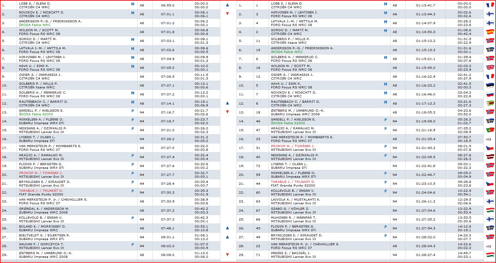The image size is (496, 263).
Task: Click the P icon in Sauvan / Gorczyca row
Action: pos(133,245)
